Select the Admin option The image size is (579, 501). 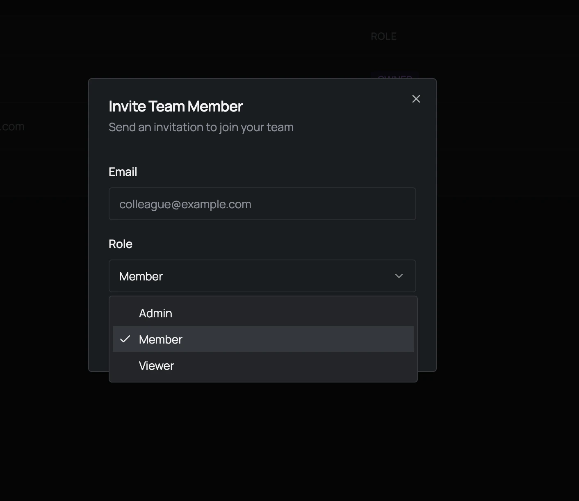155,313
